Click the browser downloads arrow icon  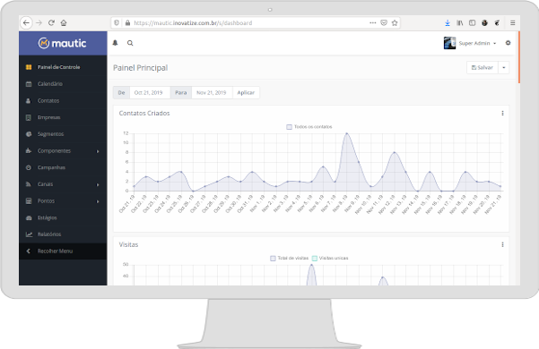(x=448, y=23)
